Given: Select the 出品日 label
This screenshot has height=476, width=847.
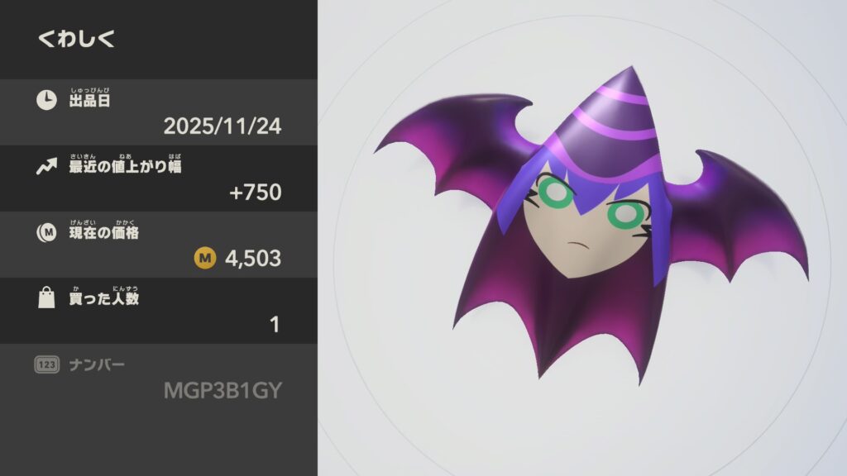Looking at the screenshot, I should click(89, 101).
